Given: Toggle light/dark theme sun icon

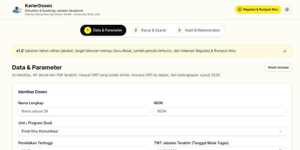Looking at the screenshot, I should point(287,9).
